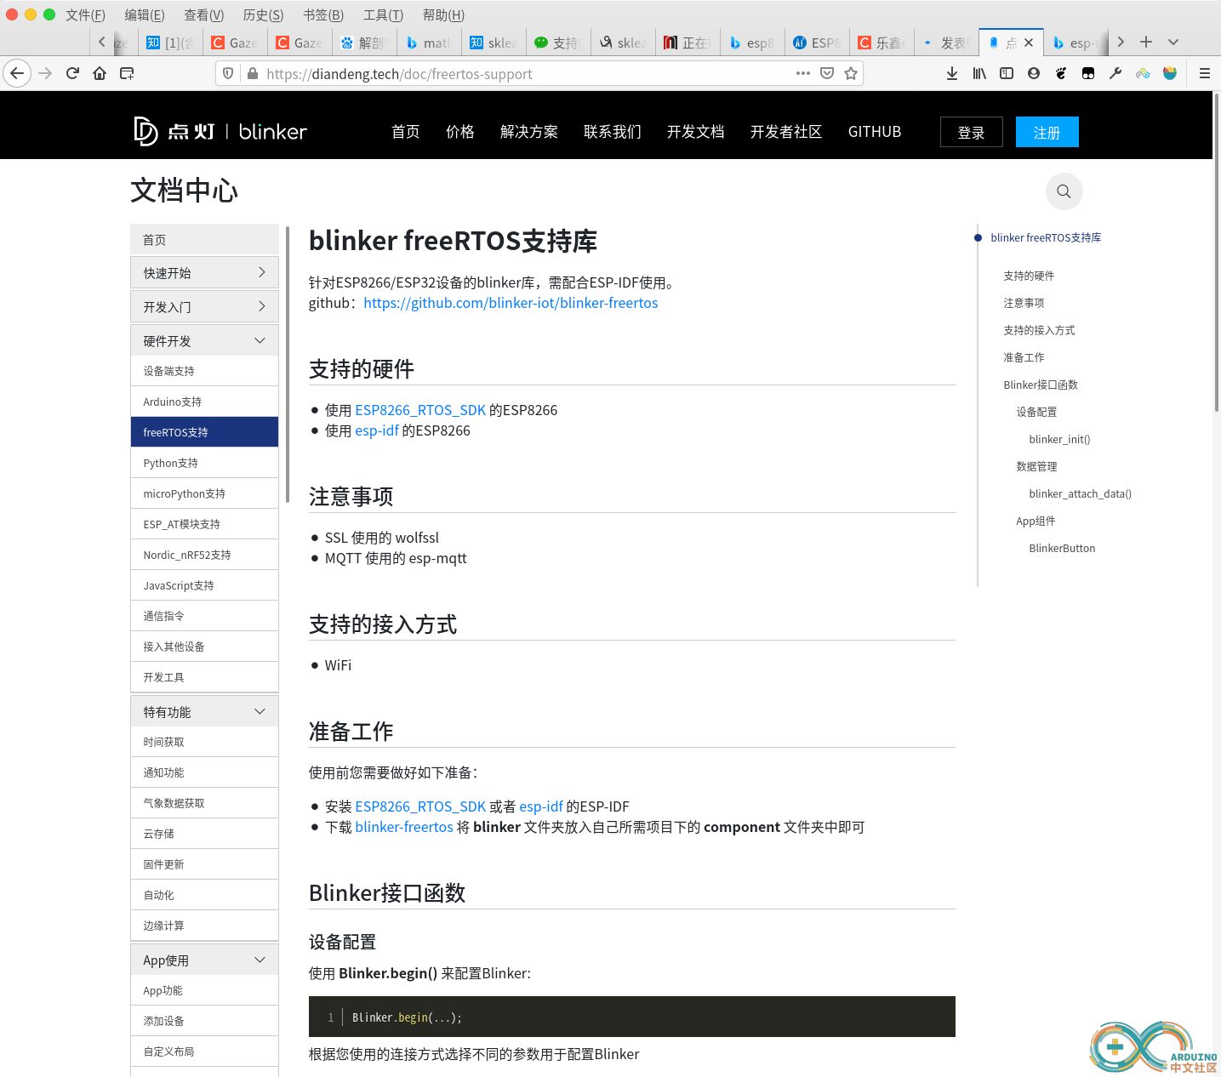Open the library bookshelf icon
The height and width of the screenshot is (1077, 1221).
[x=979, y=73]
